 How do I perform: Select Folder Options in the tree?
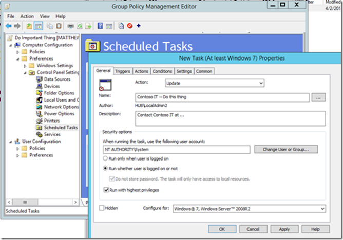coord(59,93)
